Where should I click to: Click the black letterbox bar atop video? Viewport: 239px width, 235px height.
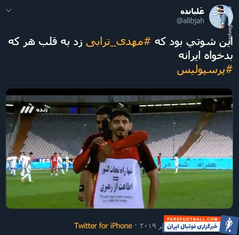click(119, 91)
